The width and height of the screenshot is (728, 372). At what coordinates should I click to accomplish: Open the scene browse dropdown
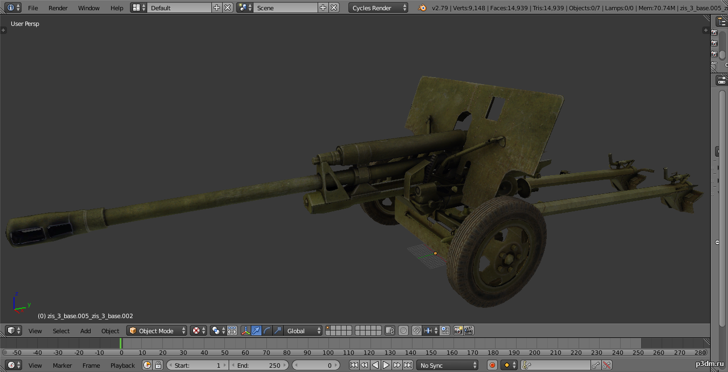pos(245,8)
